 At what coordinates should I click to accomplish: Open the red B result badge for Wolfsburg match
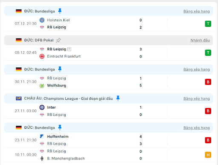click(x=208, y=82)
